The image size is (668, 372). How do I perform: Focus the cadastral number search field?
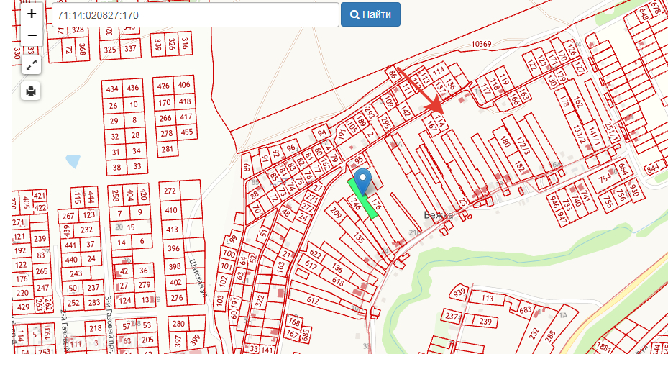[196, 15]
